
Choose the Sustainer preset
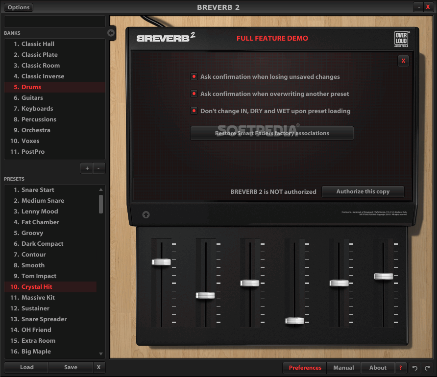(x=50, y=308)
